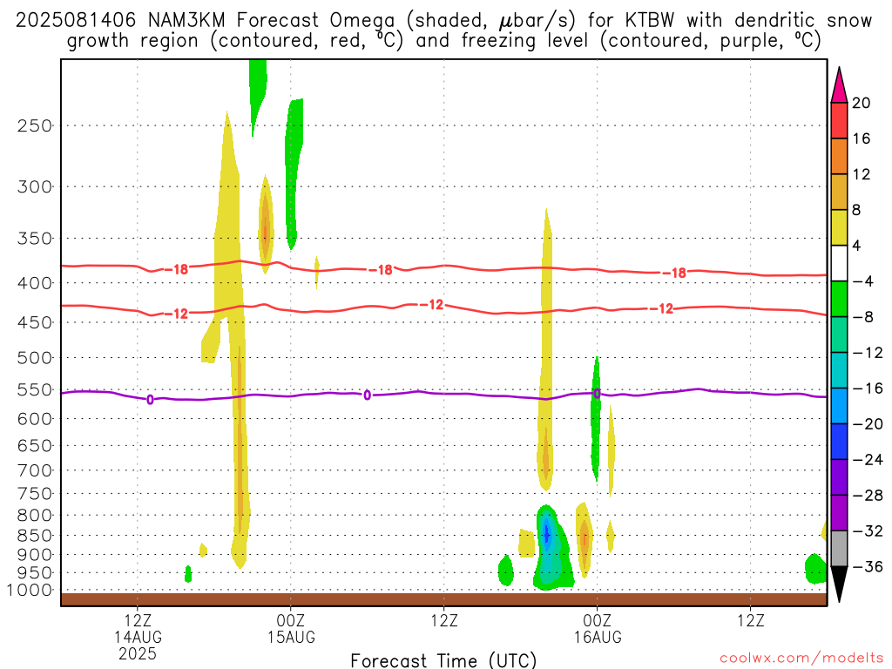Select the gray colorbar swatch between -36 and -32

pyautogui.click(x=839, y=549)
